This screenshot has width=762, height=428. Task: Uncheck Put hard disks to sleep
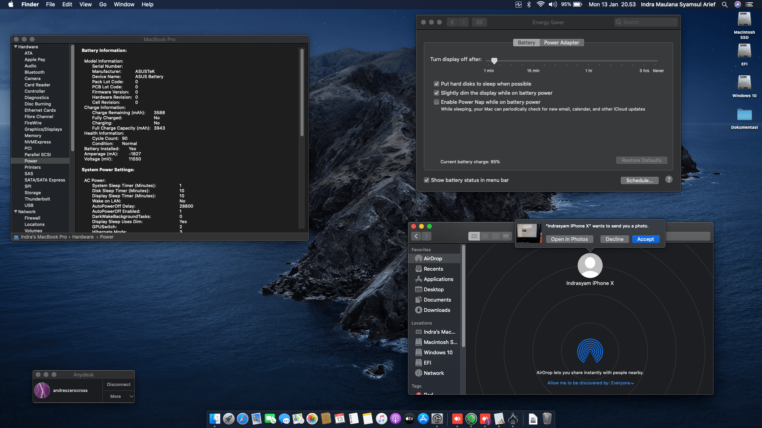tap(437, 84)
